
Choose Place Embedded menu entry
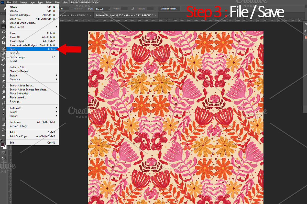click(32, 94)
